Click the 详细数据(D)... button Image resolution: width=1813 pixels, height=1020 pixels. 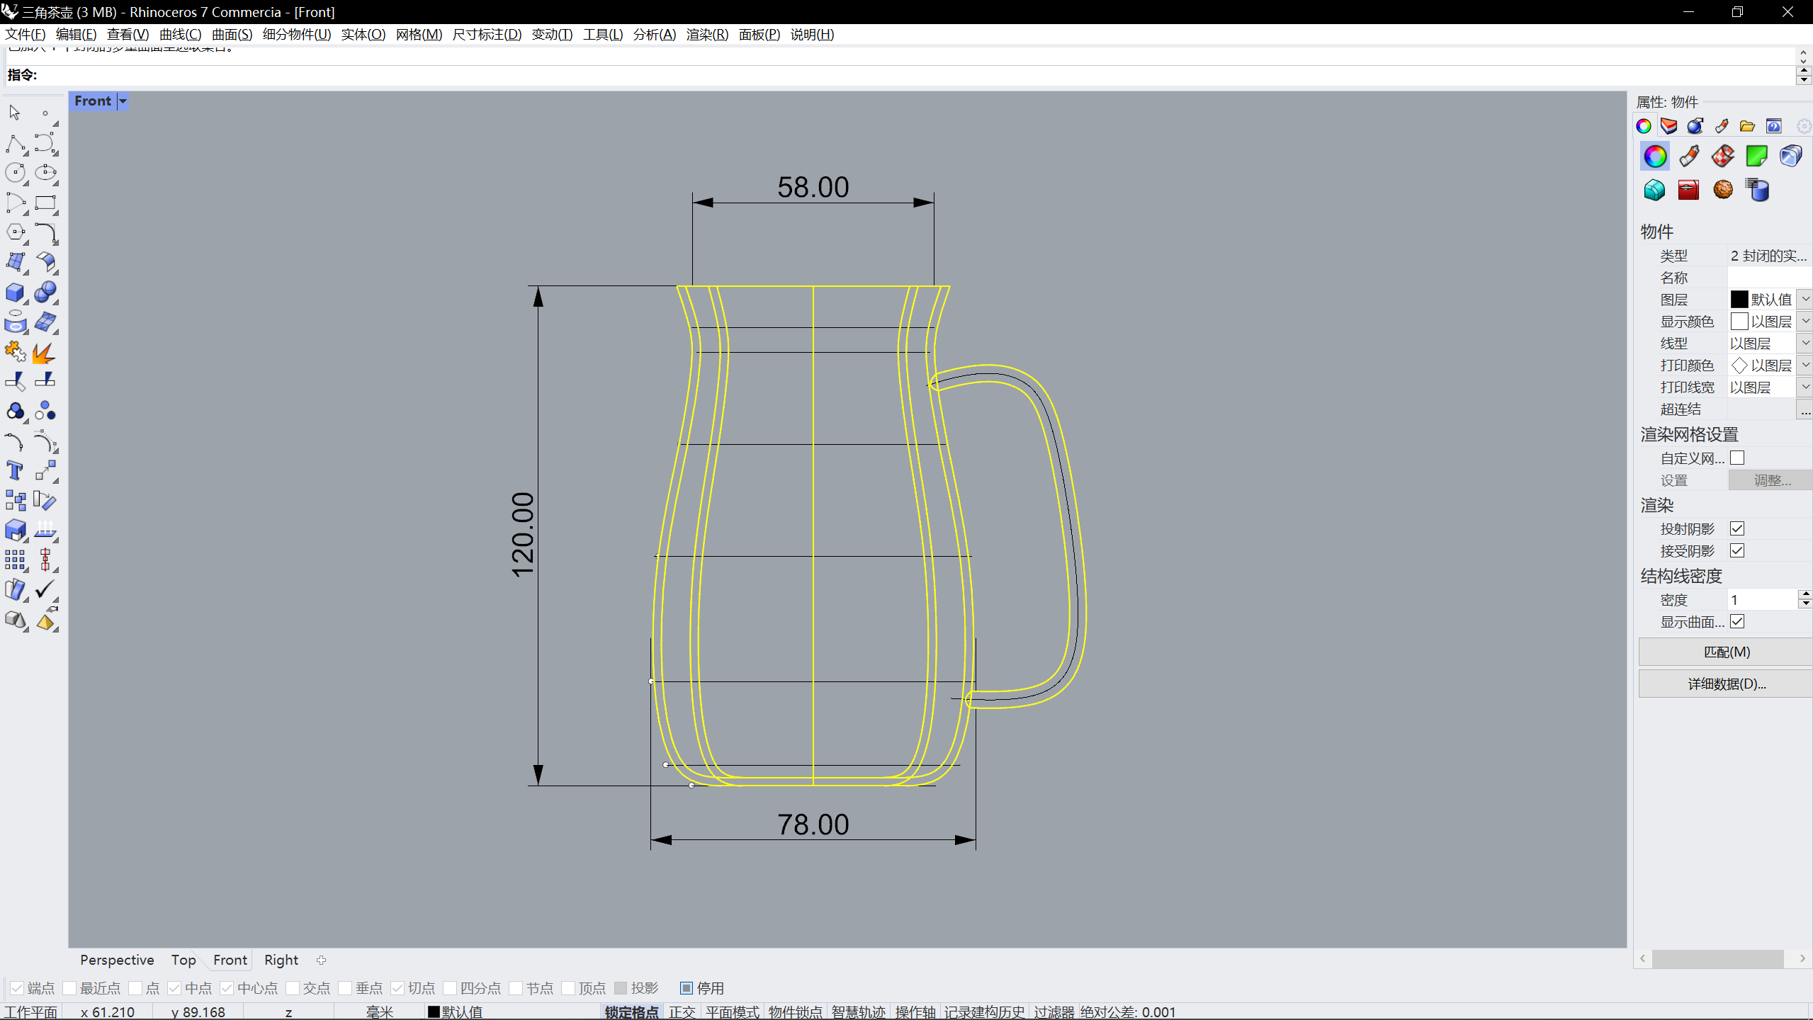point(1726,684)
